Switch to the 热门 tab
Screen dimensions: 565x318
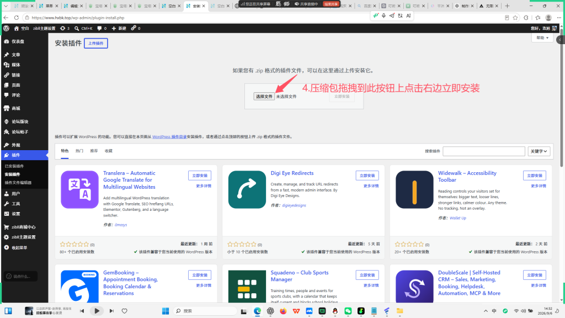tap(79, 151)
